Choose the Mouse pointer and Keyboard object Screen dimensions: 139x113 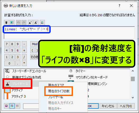[88, 77]
